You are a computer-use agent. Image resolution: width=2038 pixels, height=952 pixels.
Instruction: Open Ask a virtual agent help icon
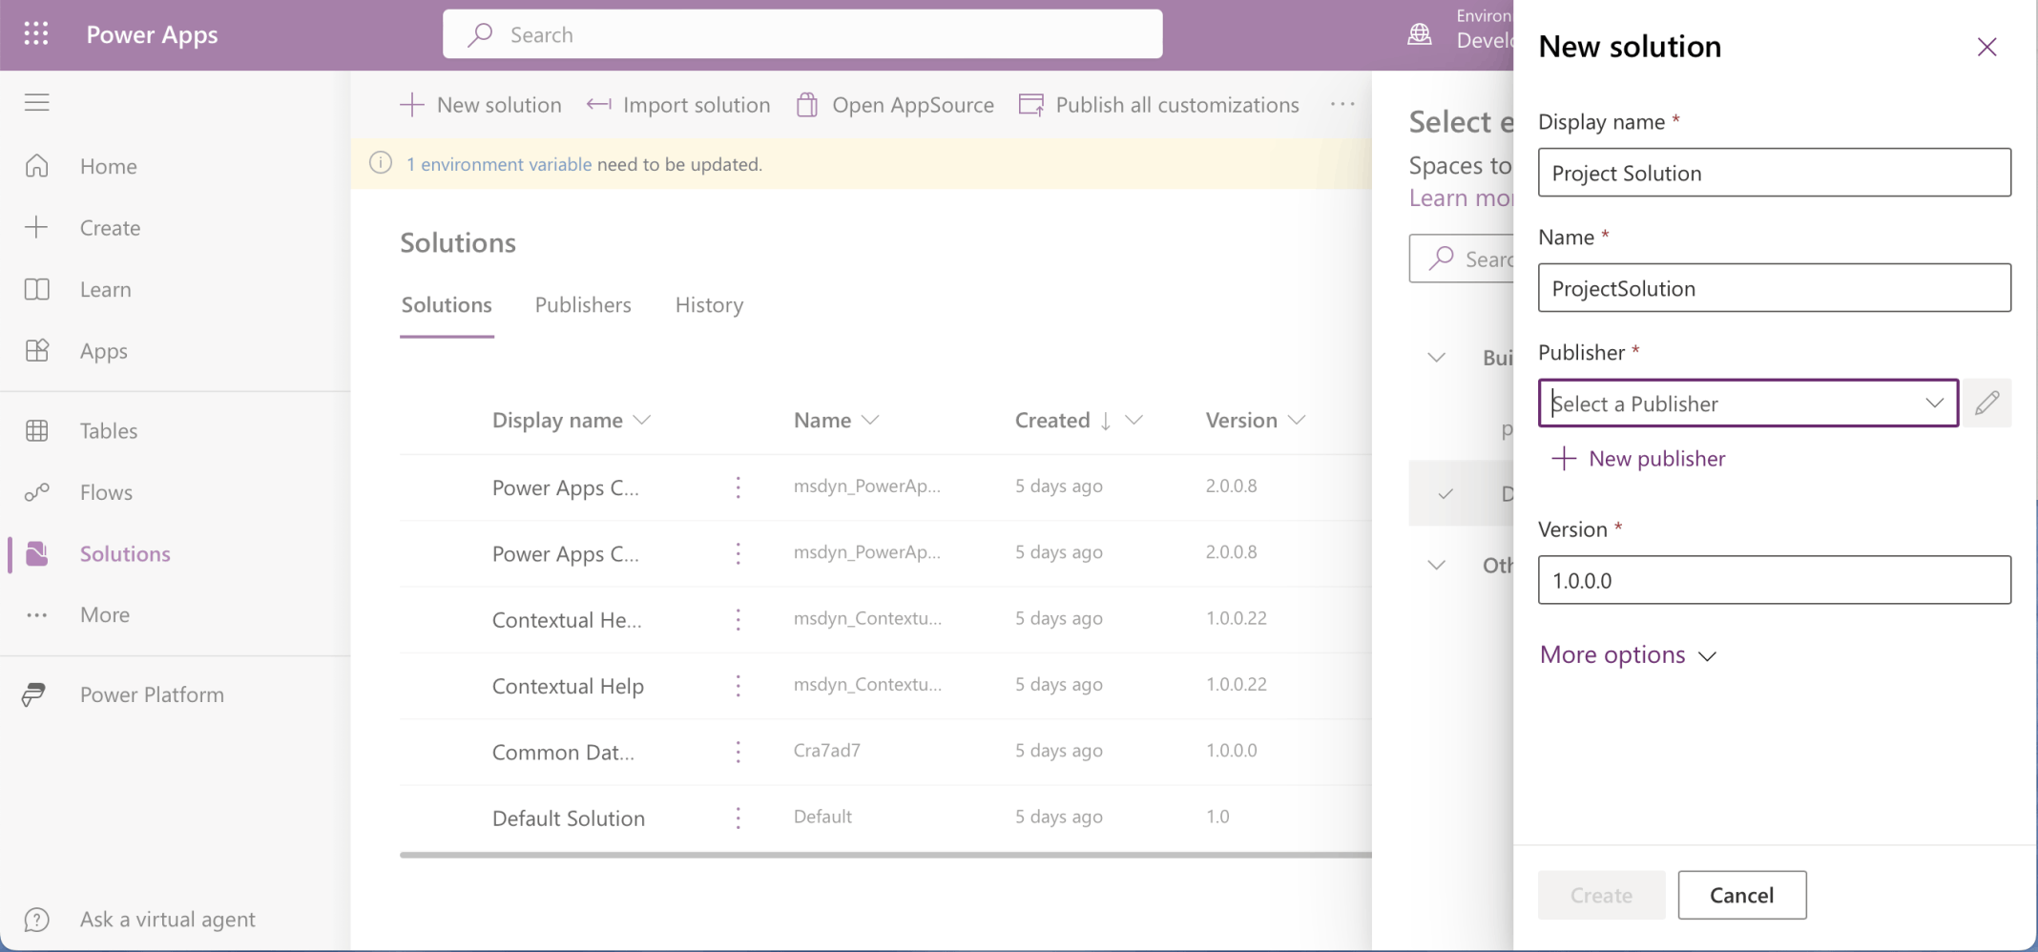click(37, 920)
